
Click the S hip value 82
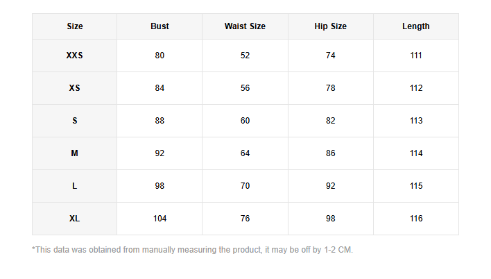click(330, 121)
